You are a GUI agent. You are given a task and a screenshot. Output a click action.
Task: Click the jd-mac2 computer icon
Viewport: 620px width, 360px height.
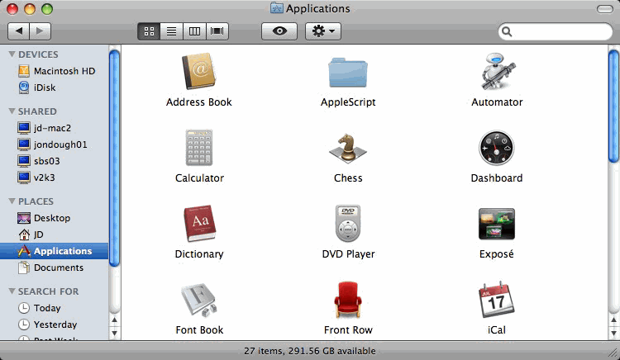24,128
